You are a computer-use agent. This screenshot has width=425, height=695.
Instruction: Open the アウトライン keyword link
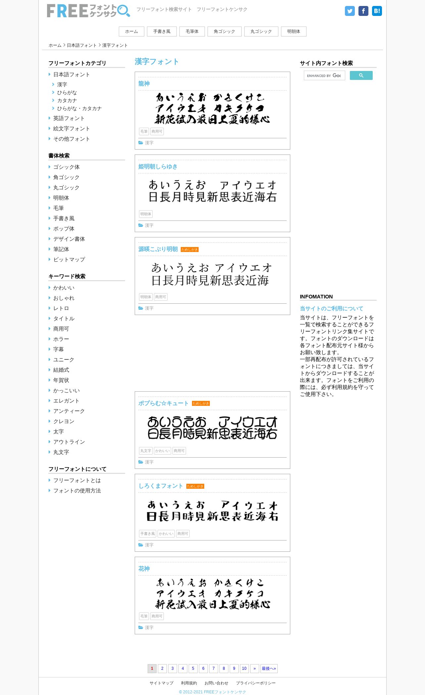tap(69, 442)
